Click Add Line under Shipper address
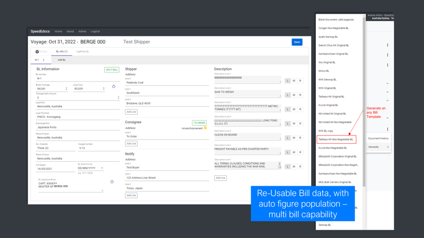The height and width of the screenshot is (238, 424). [x=131, y=112]
